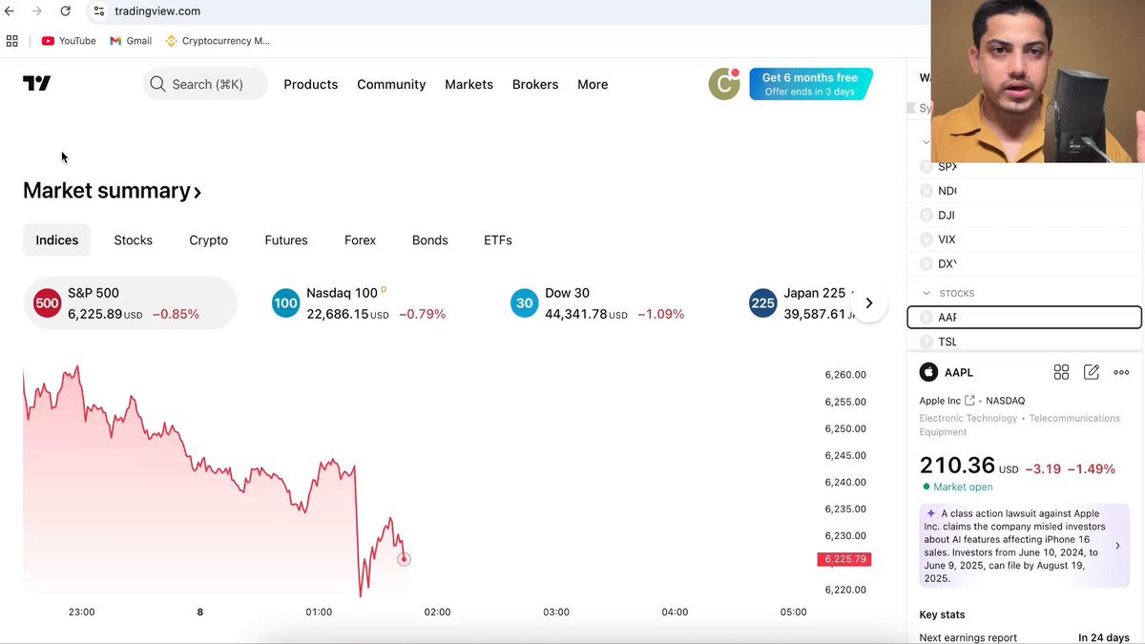Select the Dow 30 index card
The image size is (1145, 644).
(x=596, y=303)
